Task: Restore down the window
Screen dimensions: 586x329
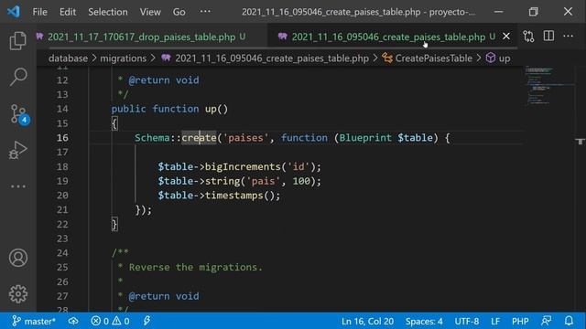Action: (533, 12)
